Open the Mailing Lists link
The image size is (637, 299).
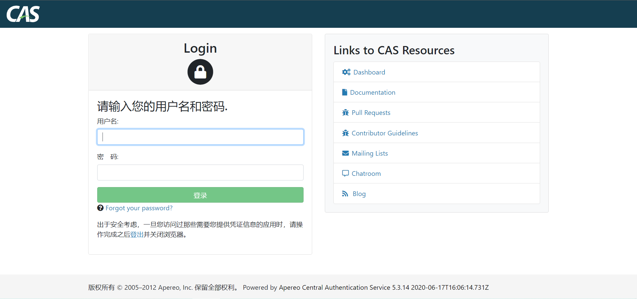(x=370, y=153)
